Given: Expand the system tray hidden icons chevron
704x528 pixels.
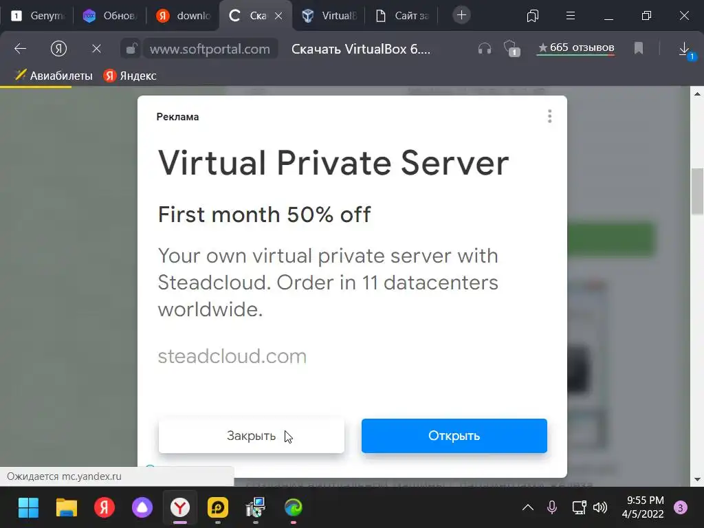Looking at the screenshot, I should pyautogui.click(x=528, y=508).
